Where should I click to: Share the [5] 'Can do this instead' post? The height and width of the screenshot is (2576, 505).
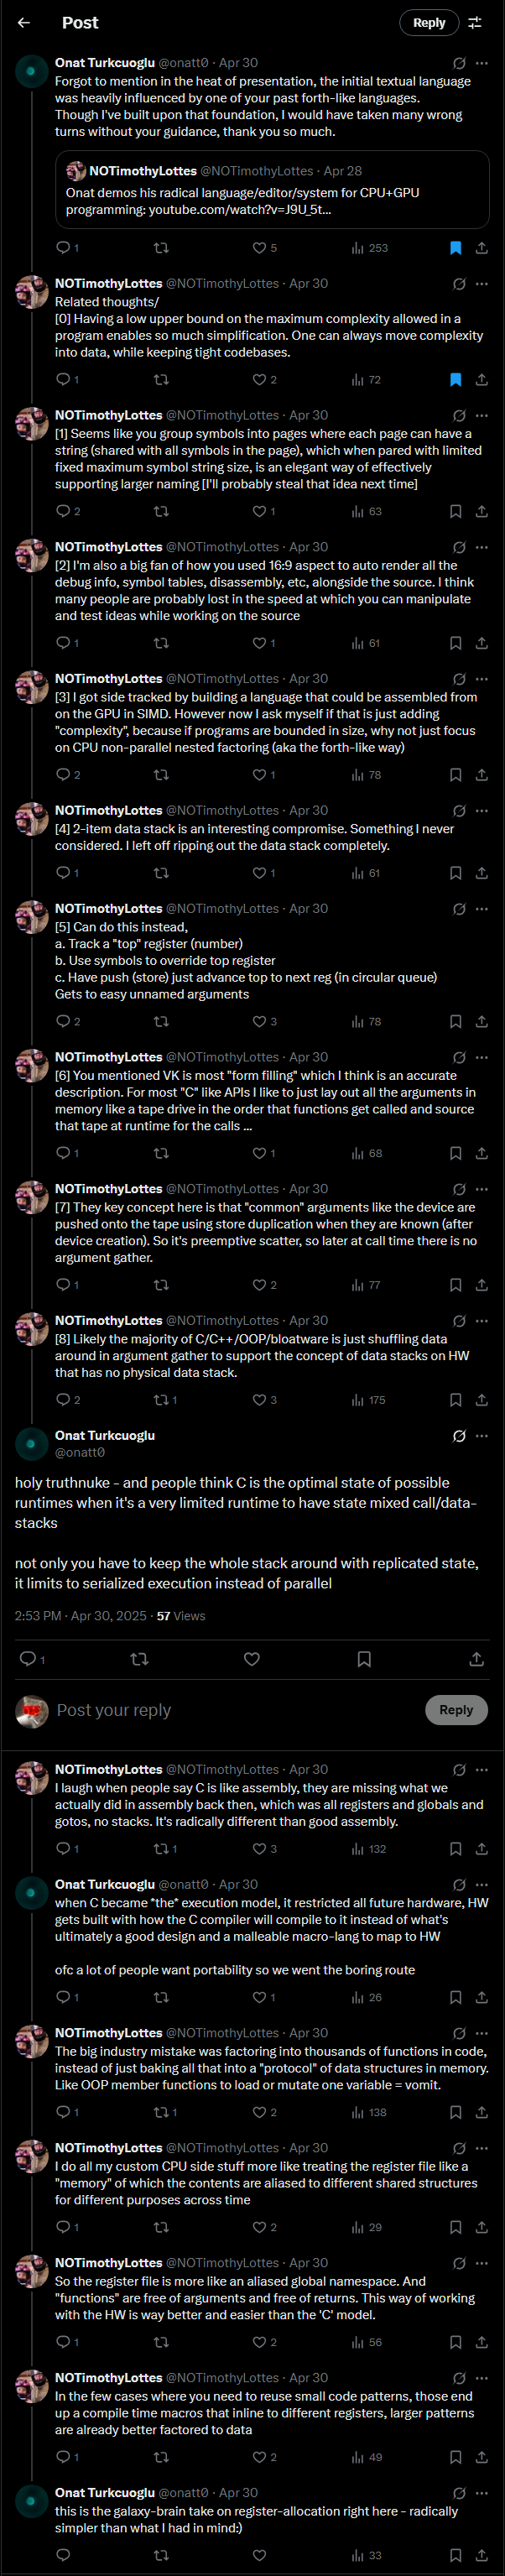point(481,1021)
